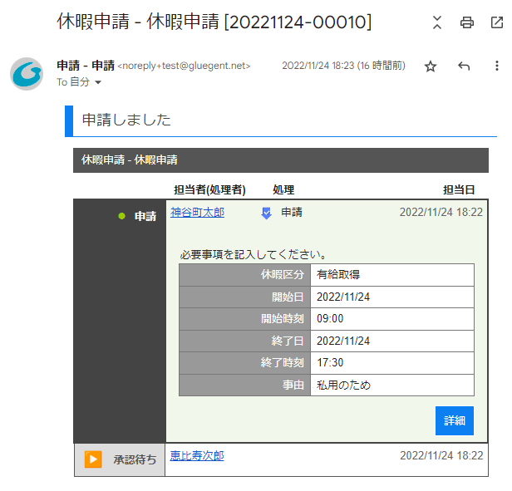Viewport: 512px width, 491px height.
Task: Click the 開始時刻 label cell
Action: point(244,319)
